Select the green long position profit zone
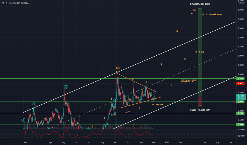This screenshot has width=247, height=145. pos(200,52)
